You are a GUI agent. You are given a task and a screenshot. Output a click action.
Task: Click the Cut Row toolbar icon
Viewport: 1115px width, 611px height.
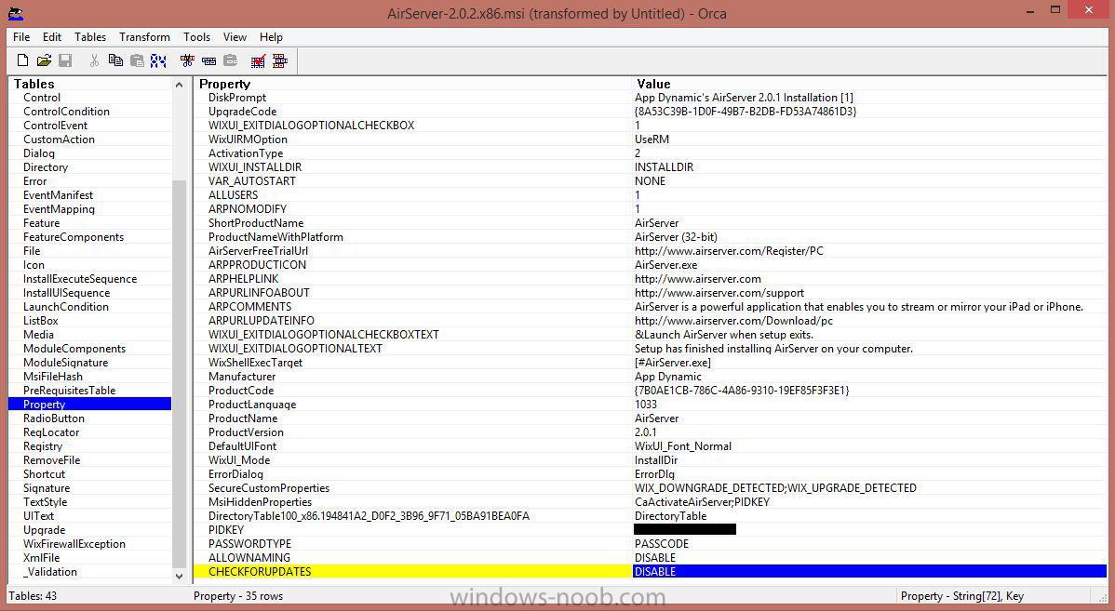[187, 60]
